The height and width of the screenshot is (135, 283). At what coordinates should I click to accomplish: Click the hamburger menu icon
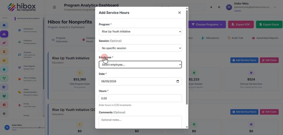[54, 7]
